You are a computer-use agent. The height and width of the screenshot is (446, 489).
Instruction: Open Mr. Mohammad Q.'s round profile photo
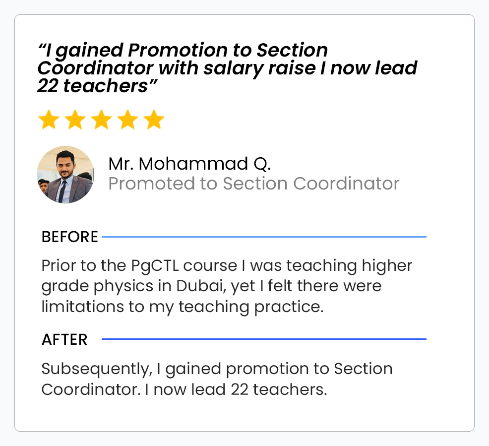[65, 175]
